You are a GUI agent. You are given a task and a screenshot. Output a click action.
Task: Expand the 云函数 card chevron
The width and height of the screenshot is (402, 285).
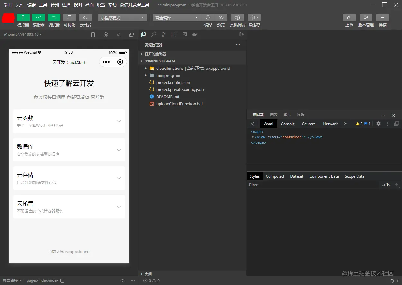coord(119,121)
